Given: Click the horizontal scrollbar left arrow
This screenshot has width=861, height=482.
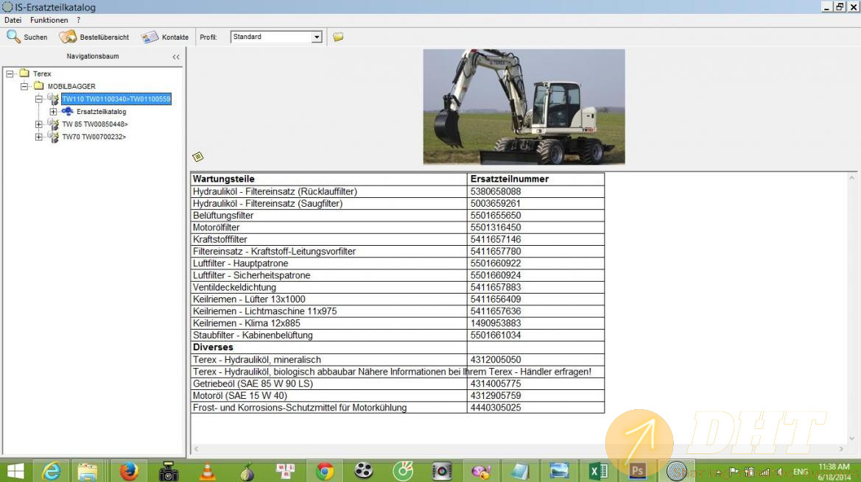Looking at the screenshot, I should 196,449.
